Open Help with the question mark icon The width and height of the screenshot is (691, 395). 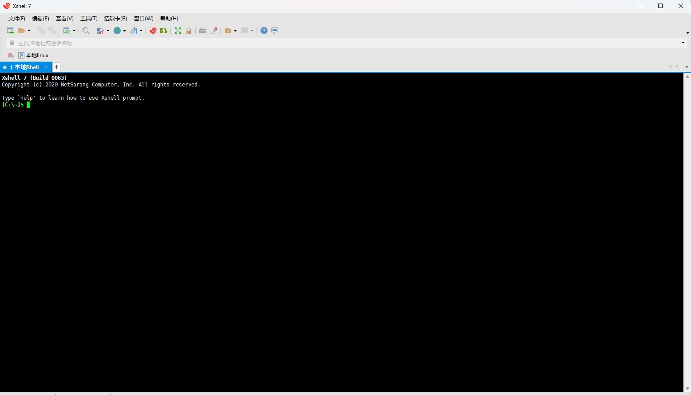264,31
